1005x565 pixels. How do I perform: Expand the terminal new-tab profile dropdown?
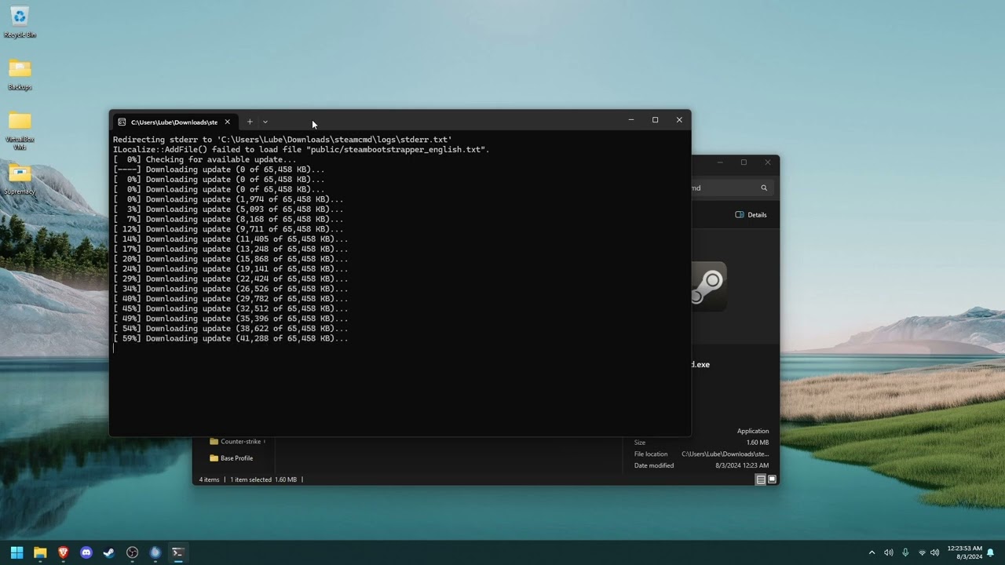[265, 122]
